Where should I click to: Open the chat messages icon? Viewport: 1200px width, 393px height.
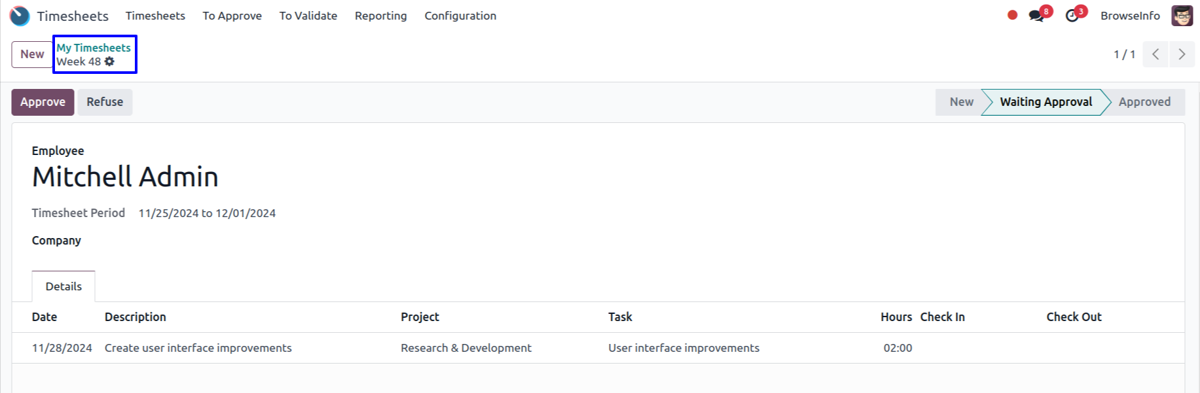point(1036,16)
